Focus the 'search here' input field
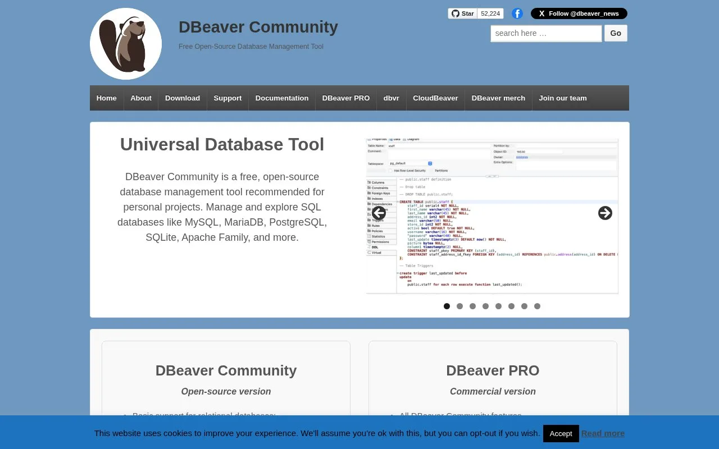The width and height of the screenshot is (719, 449). pyautogui.click(x=546, y=33)
